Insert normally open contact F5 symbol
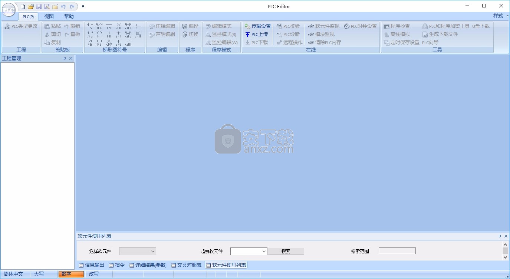Screen dimensions: 510x279 (x=90, y=26)
